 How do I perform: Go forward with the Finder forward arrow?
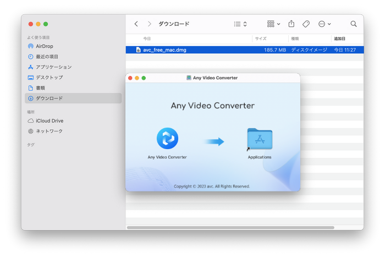[149, 24]
